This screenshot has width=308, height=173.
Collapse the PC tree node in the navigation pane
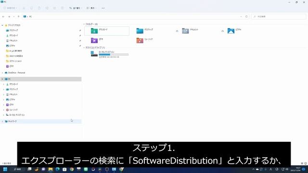point(2,79)
